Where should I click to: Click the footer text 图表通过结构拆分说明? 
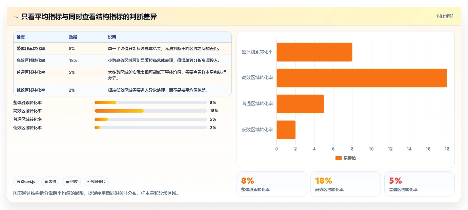96,193
